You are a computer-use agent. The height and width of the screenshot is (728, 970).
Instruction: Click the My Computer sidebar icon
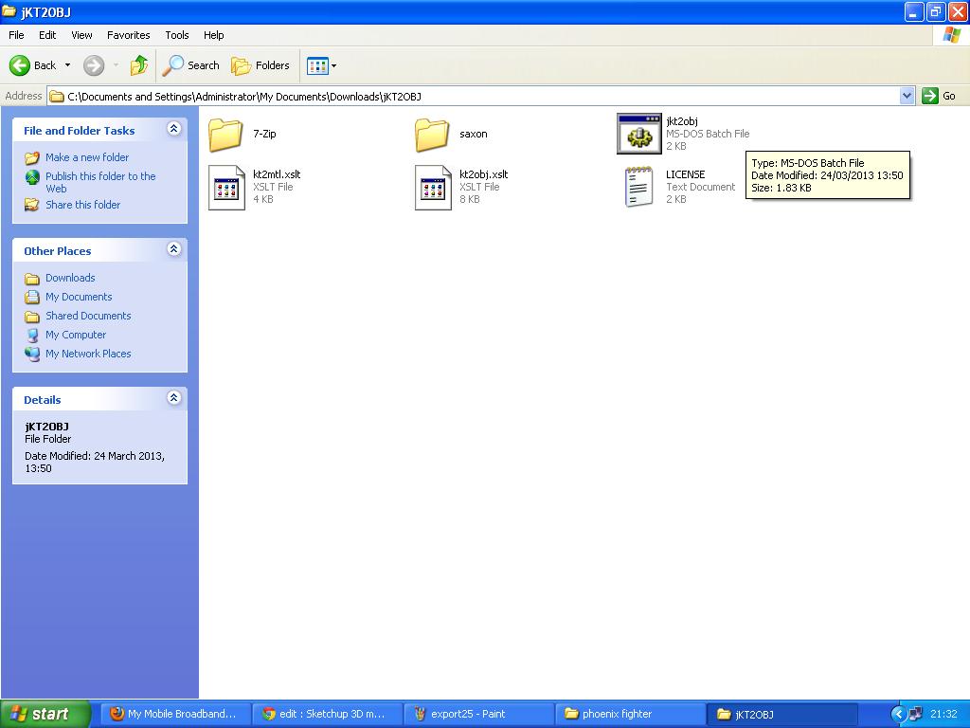[x=32, y=335]
